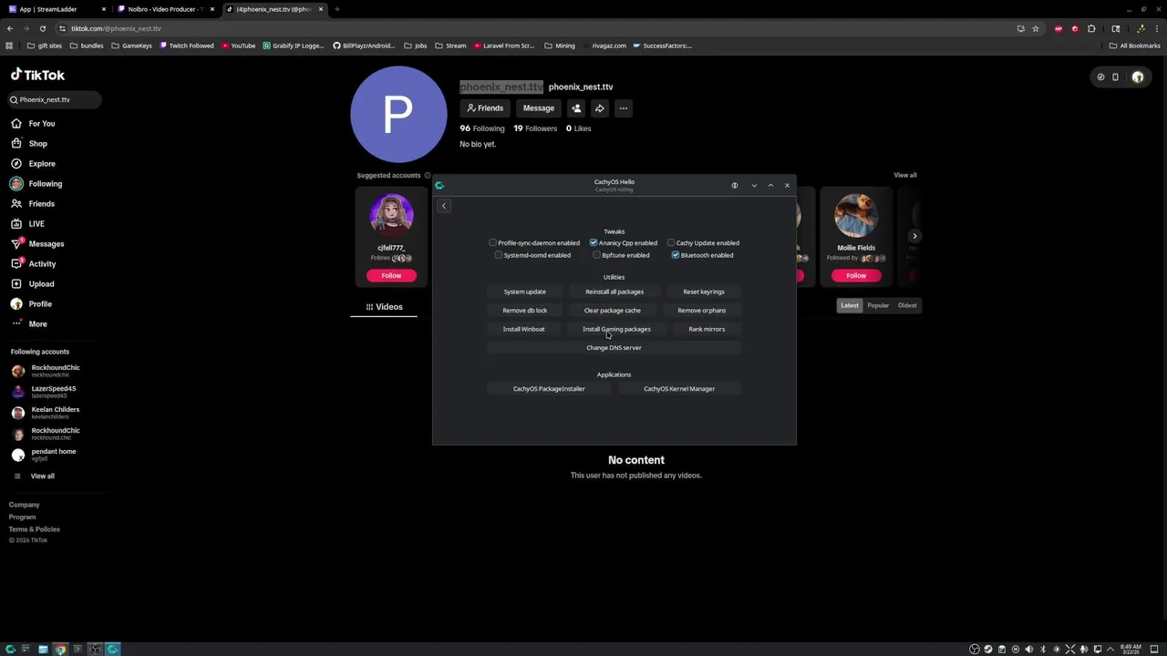Open Activity in TikTok sidebar
The image size is (1167, 656).
34,263
